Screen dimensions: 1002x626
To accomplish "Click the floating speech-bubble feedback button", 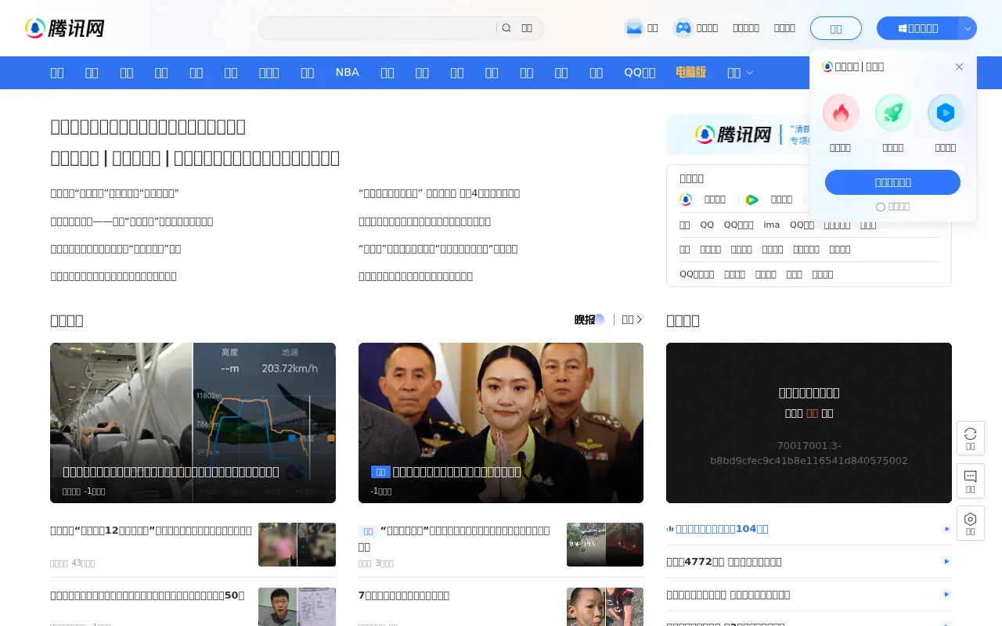I will [x=971, y=480].
